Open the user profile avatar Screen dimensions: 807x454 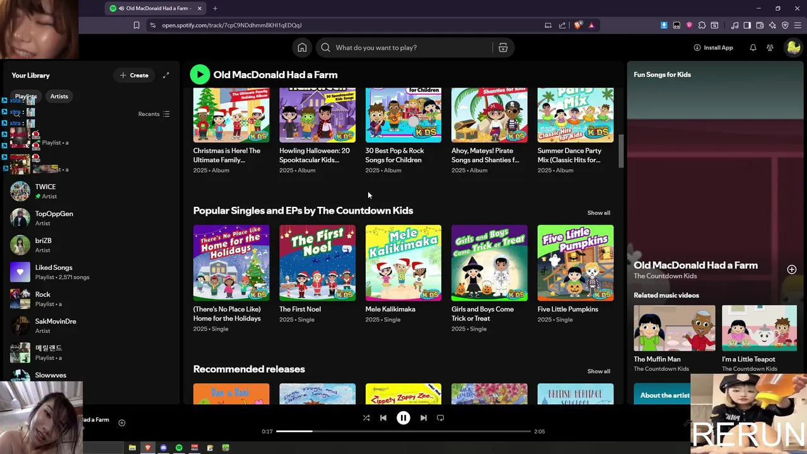click(x=792, y=47)
